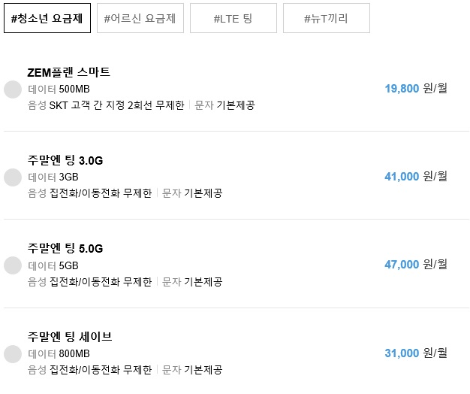Click the 19,800 원/월 price
The image size is (470, 394).
point(416,88)
